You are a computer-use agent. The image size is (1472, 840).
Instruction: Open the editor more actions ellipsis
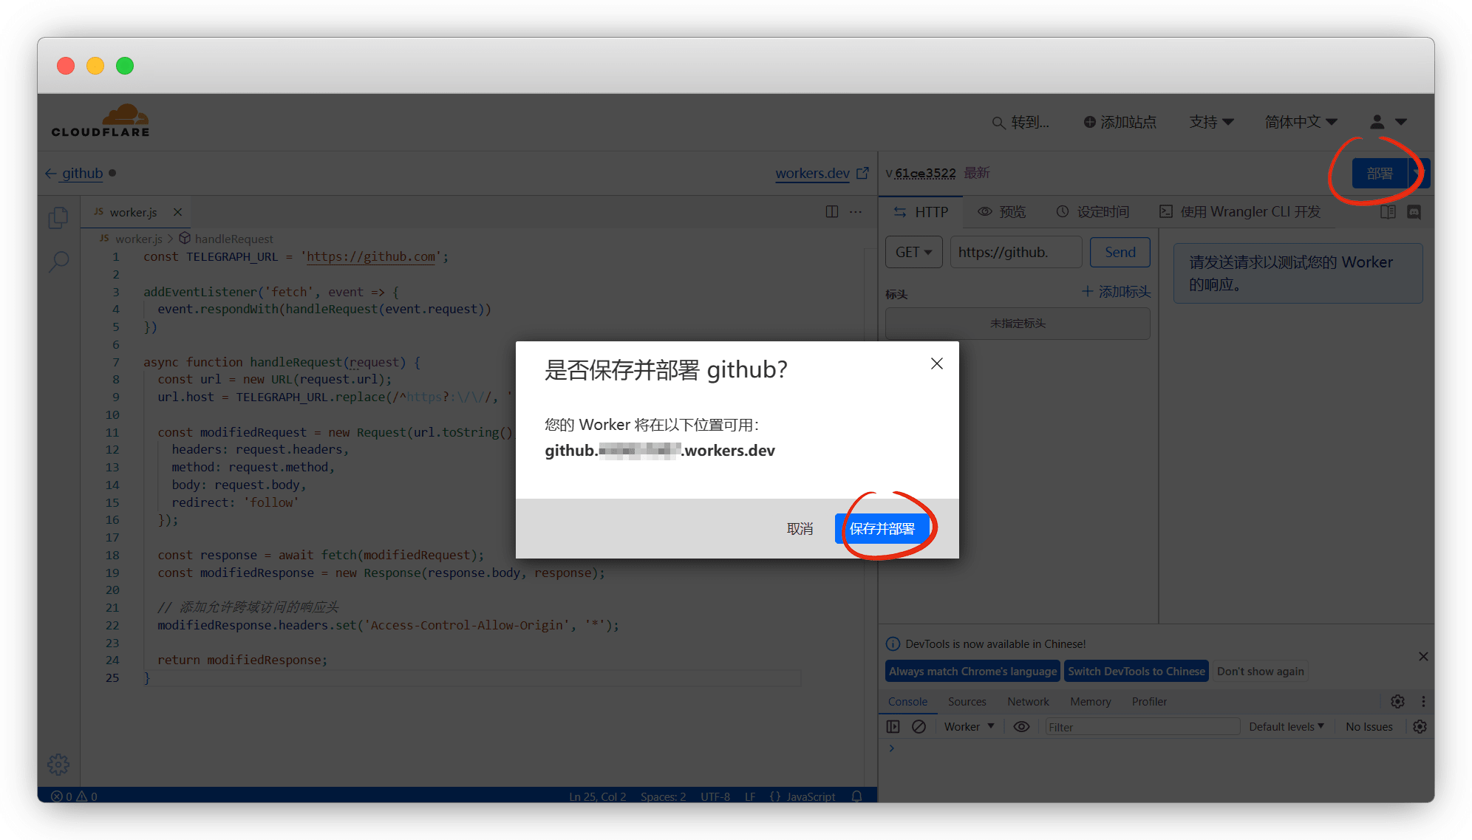856,212
